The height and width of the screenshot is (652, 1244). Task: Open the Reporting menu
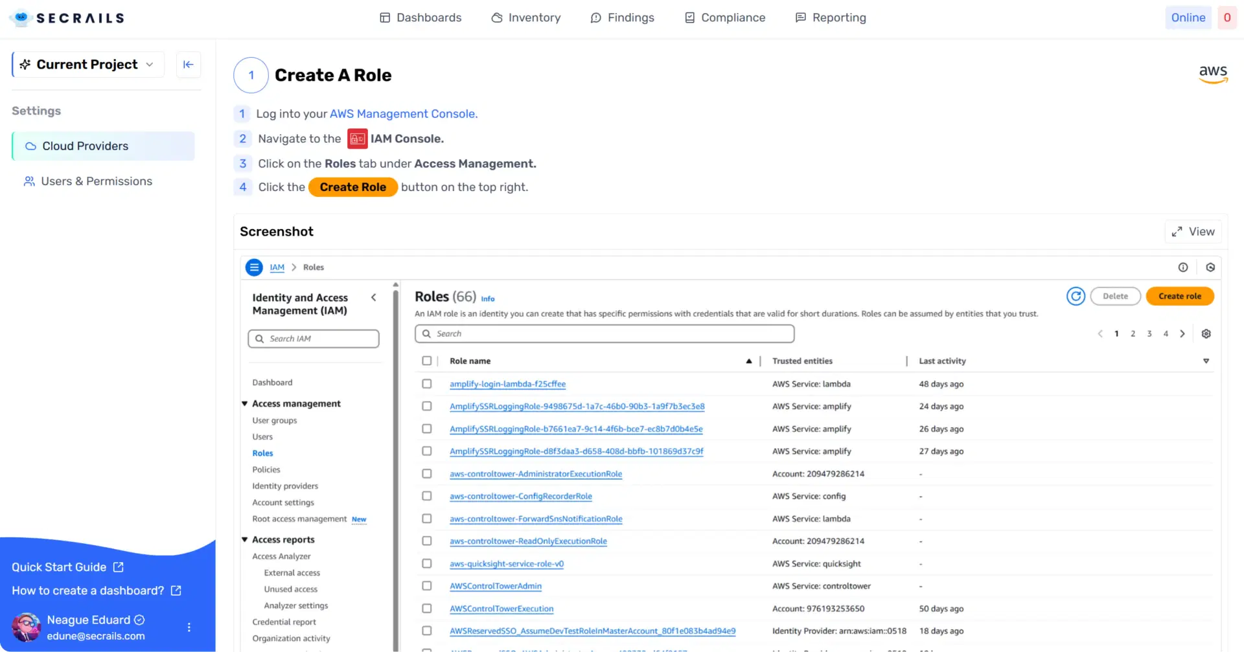point(831,17)
